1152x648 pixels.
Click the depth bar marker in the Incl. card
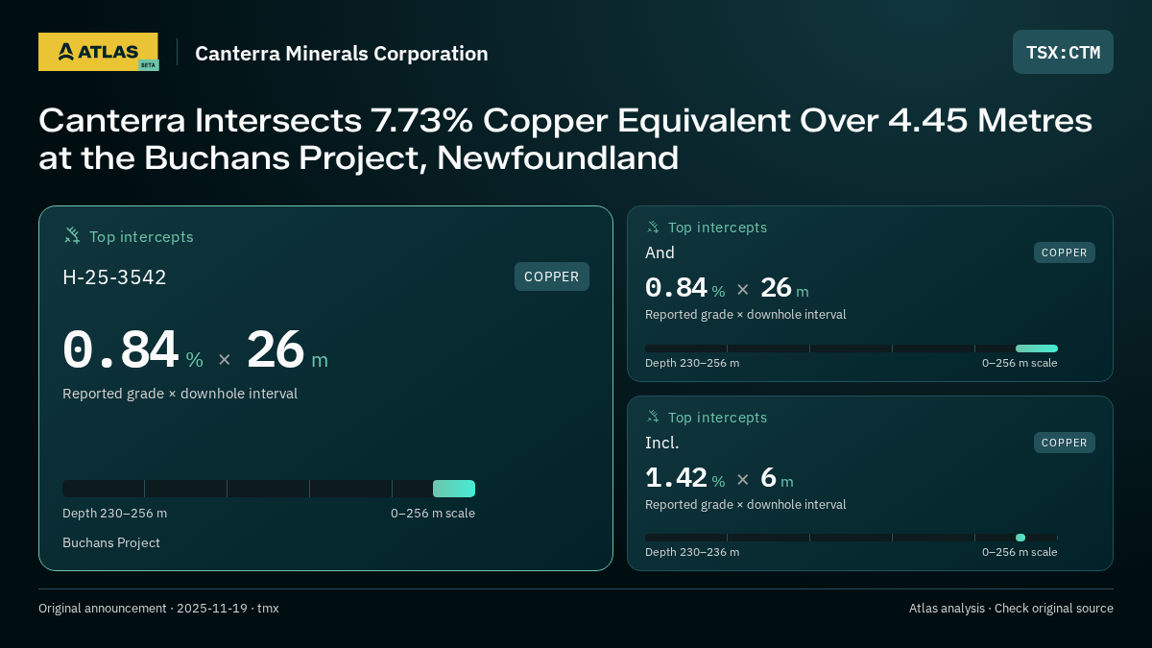click(x=1020, y=538)
